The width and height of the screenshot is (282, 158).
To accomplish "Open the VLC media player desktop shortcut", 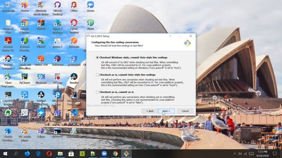I will [25, 134].
